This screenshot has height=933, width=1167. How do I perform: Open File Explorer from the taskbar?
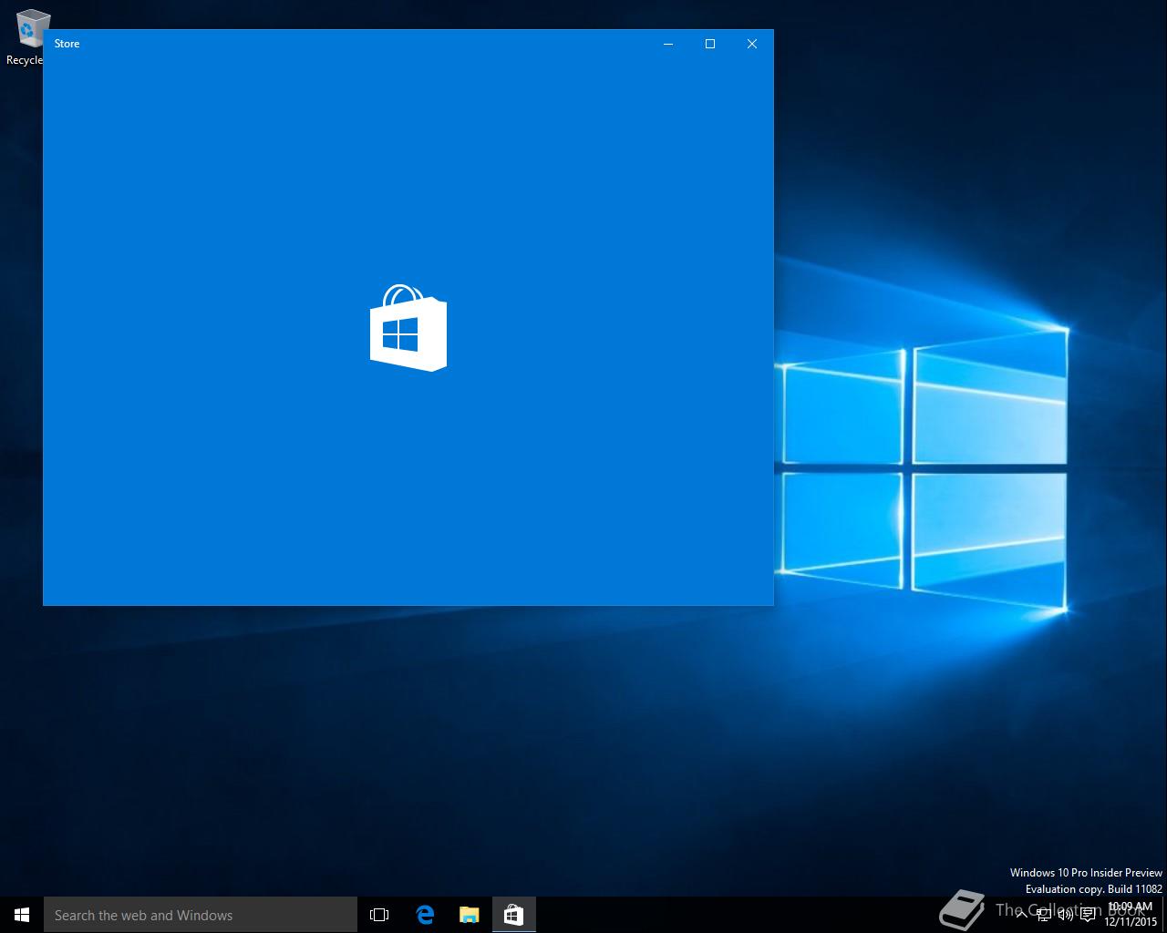tap(469, 915)
